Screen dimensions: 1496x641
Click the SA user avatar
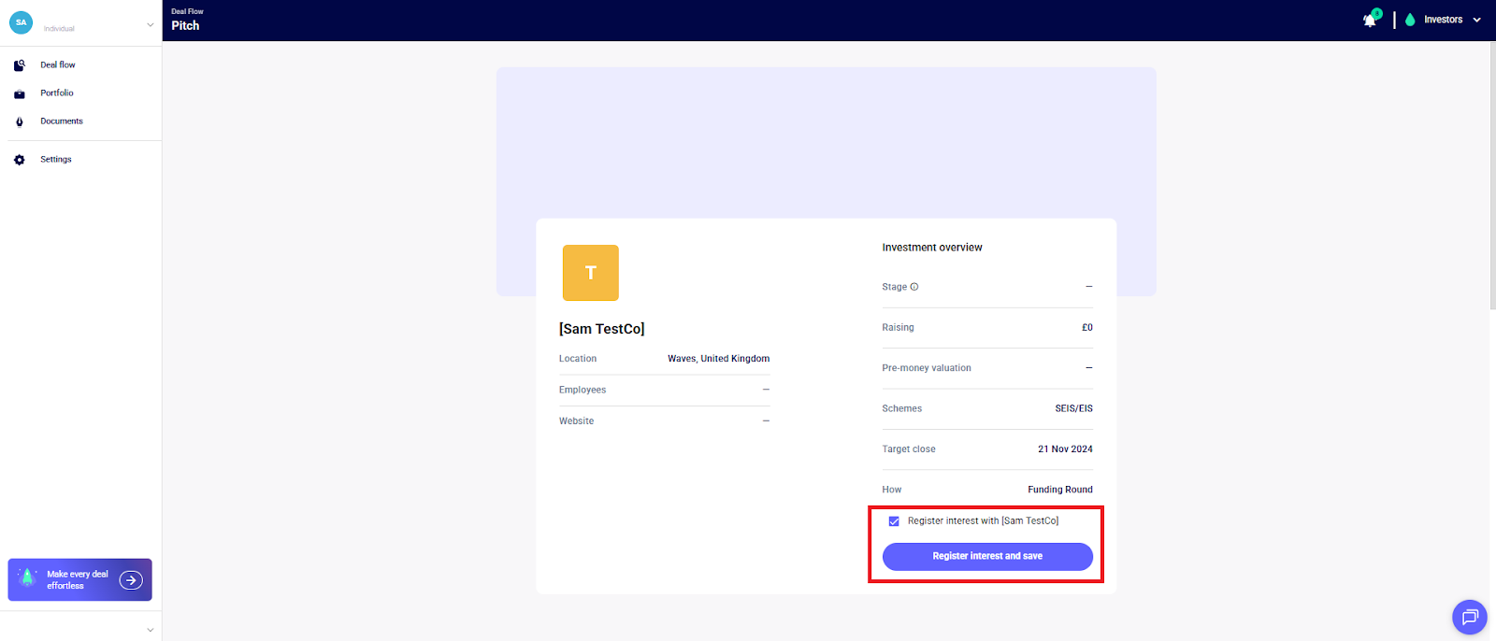21,22
